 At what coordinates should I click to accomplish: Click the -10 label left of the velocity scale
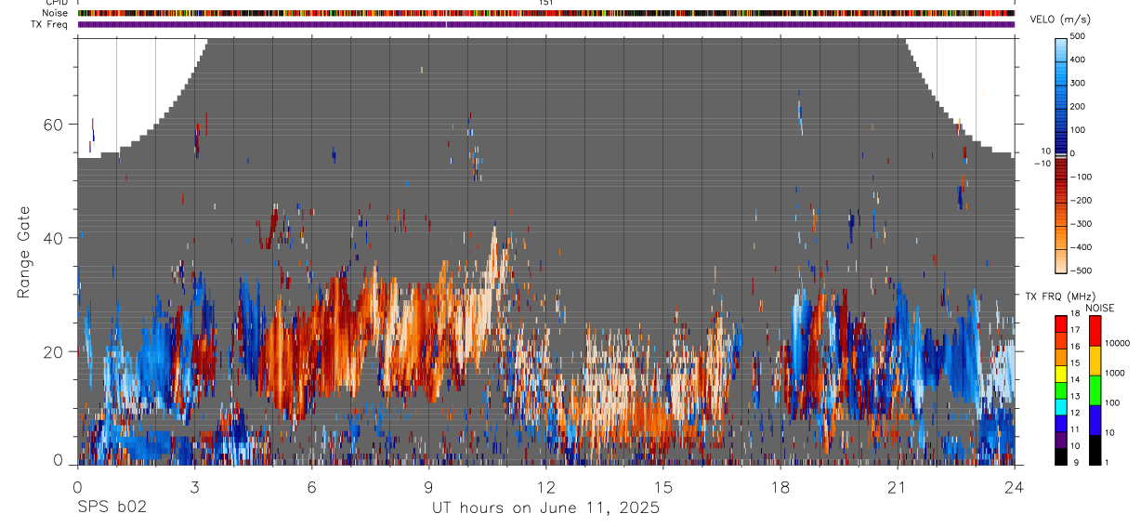(x=1043, y=164)
